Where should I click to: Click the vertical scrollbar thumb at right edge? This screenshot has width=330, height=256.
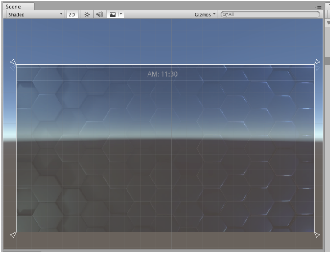click(x=327, y=61)
